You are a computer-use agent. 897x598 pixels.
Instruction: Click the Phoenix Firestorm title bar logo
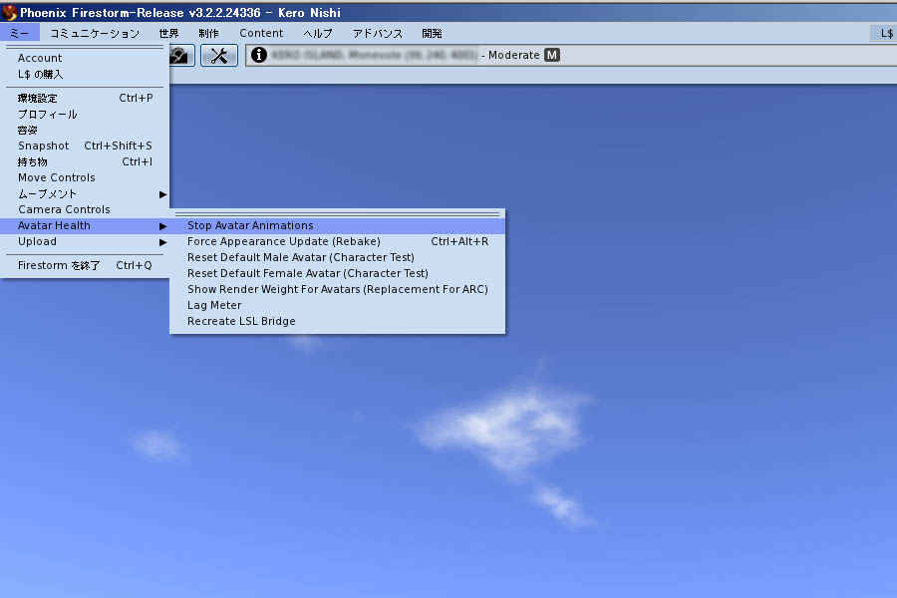(x=9, y=12)
